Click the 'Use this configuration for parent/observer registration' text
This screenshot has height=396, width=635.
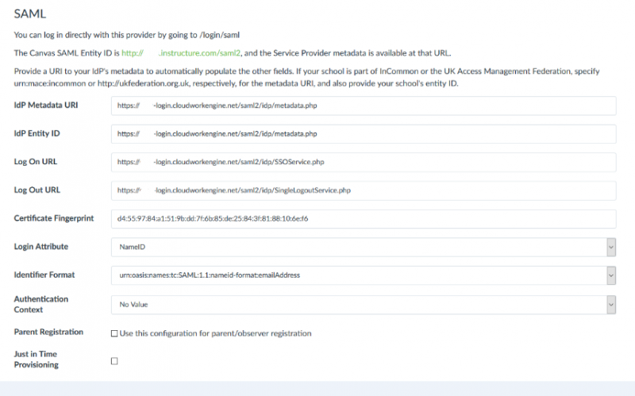pos(216,333)
